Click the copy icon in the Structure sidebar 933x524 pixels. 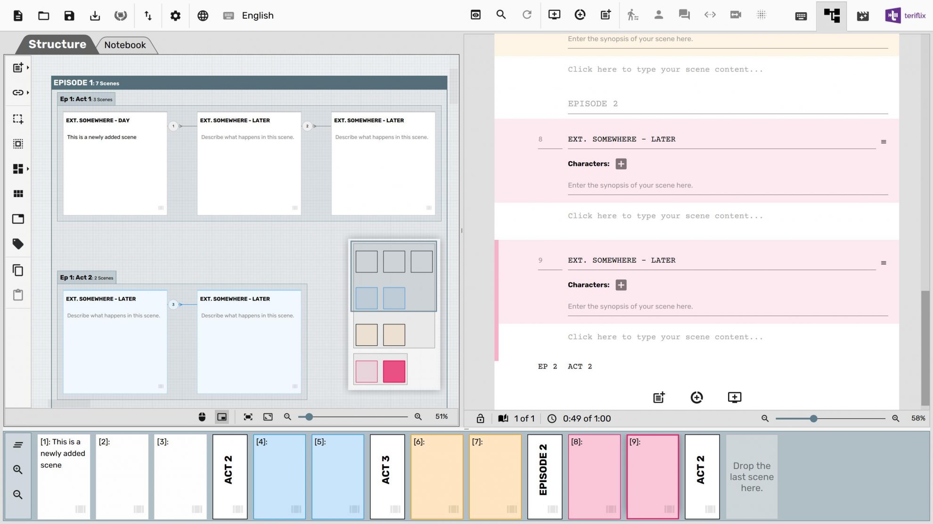pyautogui.click(x=18, y=270)
